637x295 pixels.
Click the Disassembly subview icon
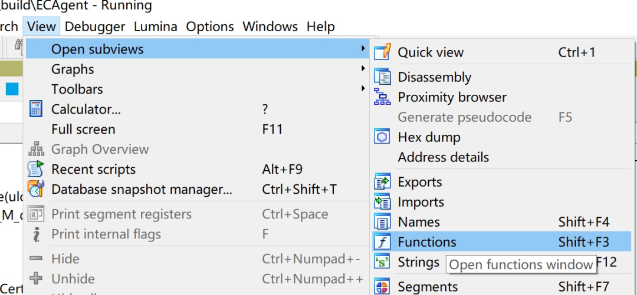pyautogui.click(x=383, y=77)
